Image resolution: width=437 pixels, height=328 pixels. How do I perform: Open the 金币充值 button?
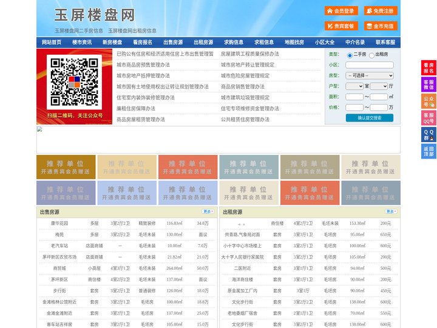(x=381, y=26)
